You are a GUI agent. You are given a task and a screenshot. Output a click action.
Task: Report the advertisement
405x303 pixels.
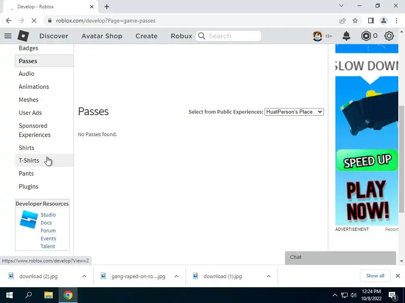[392, 229]
